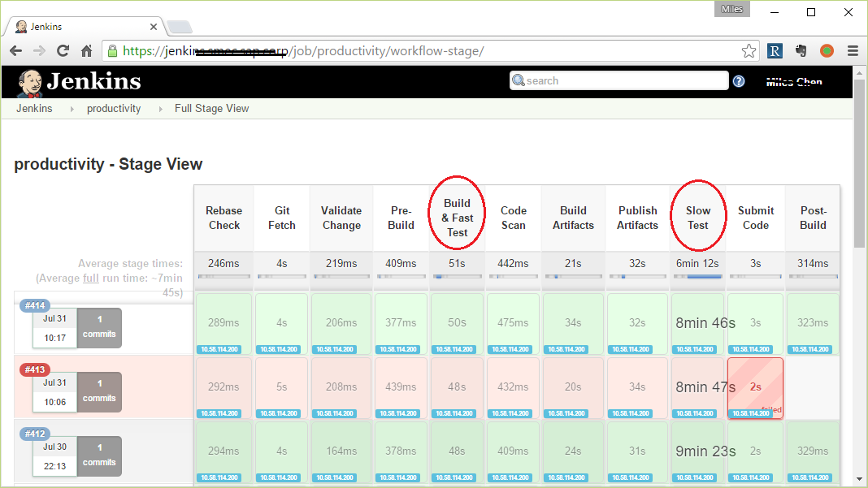868x488 pixels.
Task: Click Pre-Build 439ms cell
Action: [x=401, y=387]
